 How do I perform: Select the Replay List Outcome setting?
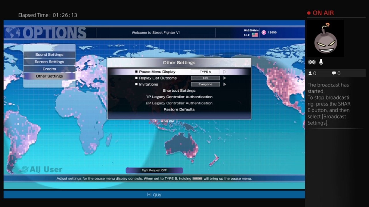pyautogui.click(x=158, y=78)
